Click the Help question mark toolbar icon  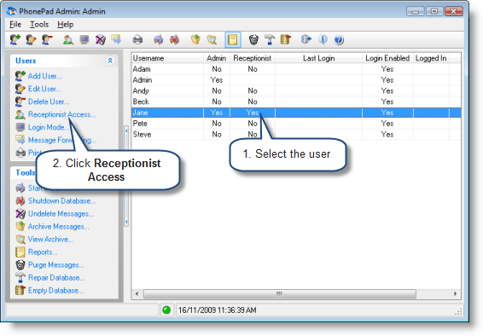[x=339, y=40]
